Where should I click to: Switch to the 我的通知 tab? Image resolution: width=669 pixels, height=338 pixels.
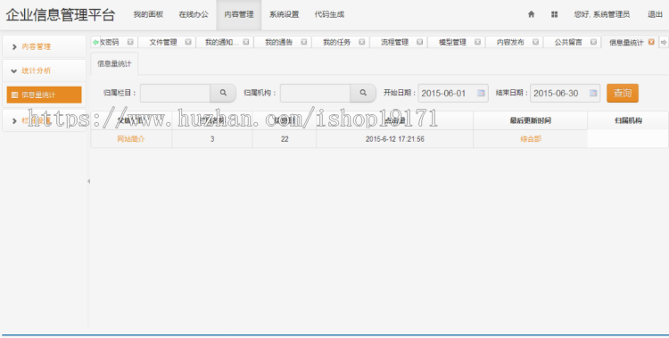point(221,42)
